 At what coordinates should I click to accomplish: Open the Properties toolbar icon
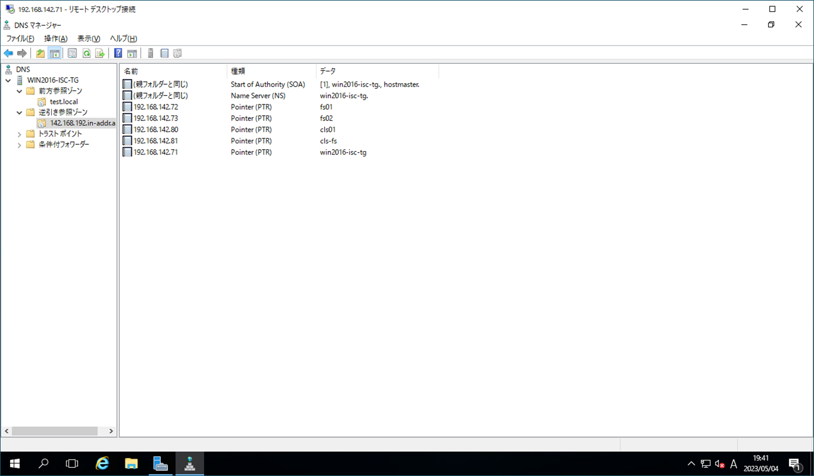(x=72, y=53)
